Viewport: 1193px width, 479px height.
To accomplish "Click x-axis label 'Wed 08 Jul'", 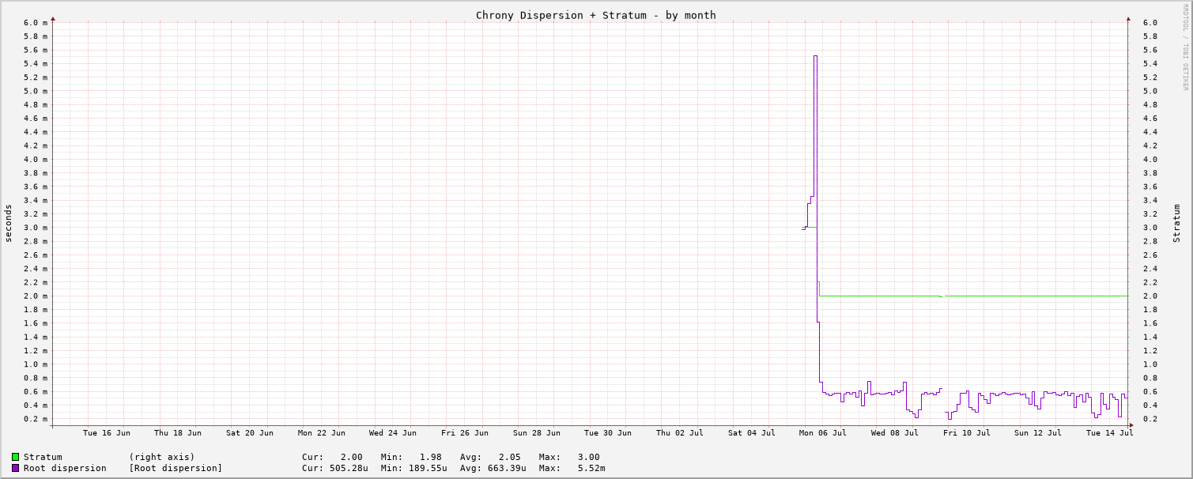I will click(895, 432).
